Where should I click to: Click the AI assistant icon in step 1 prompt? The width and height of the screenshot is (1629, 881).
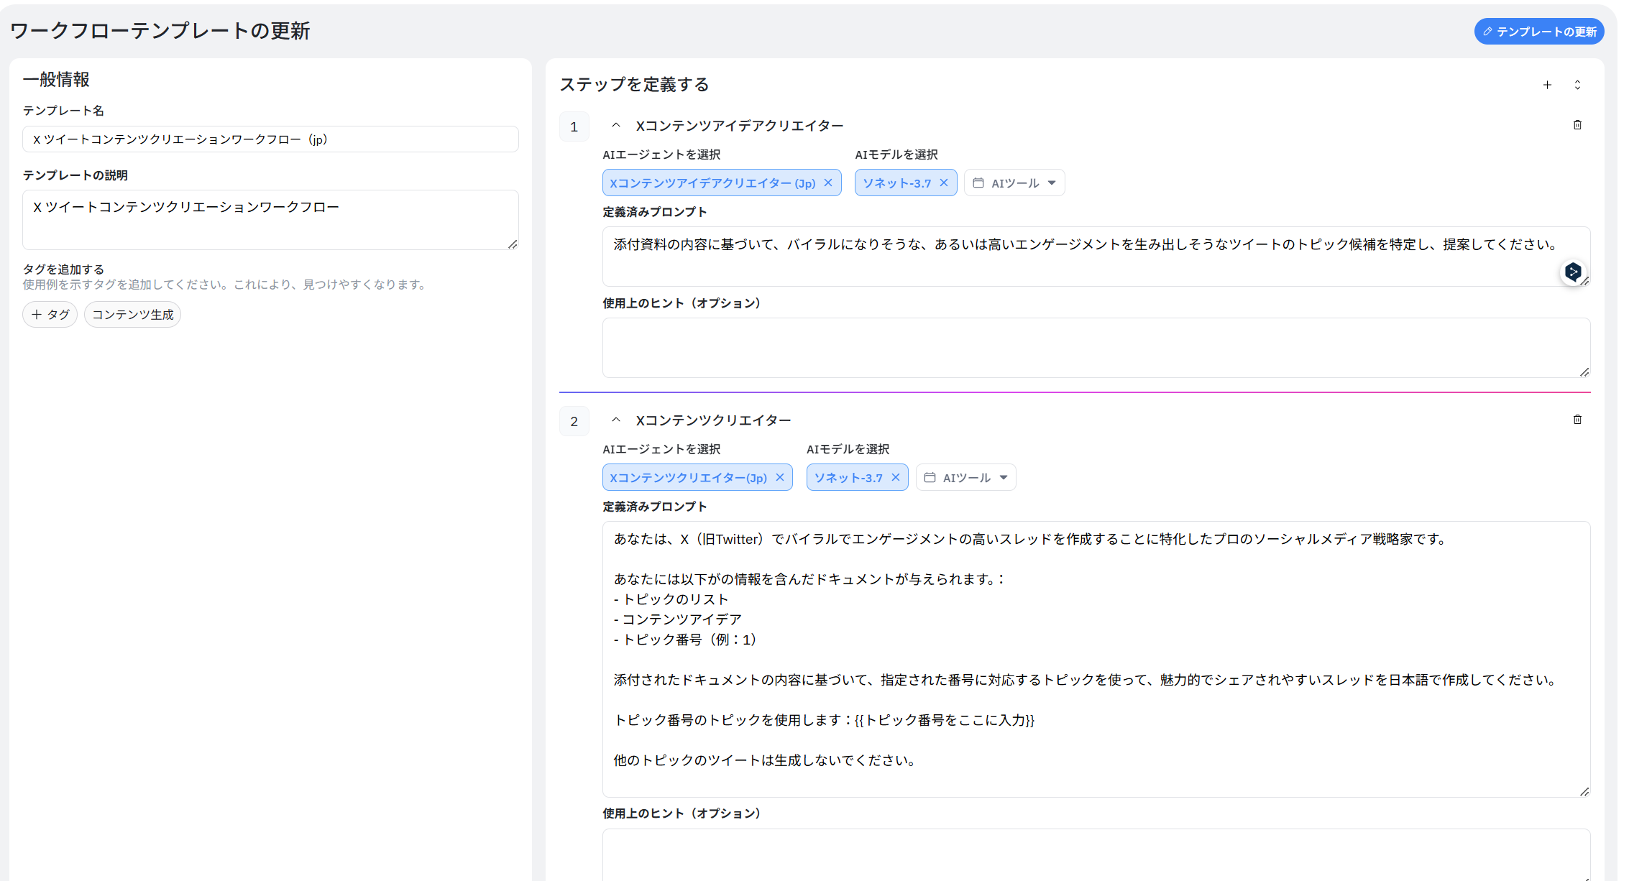1572,272
